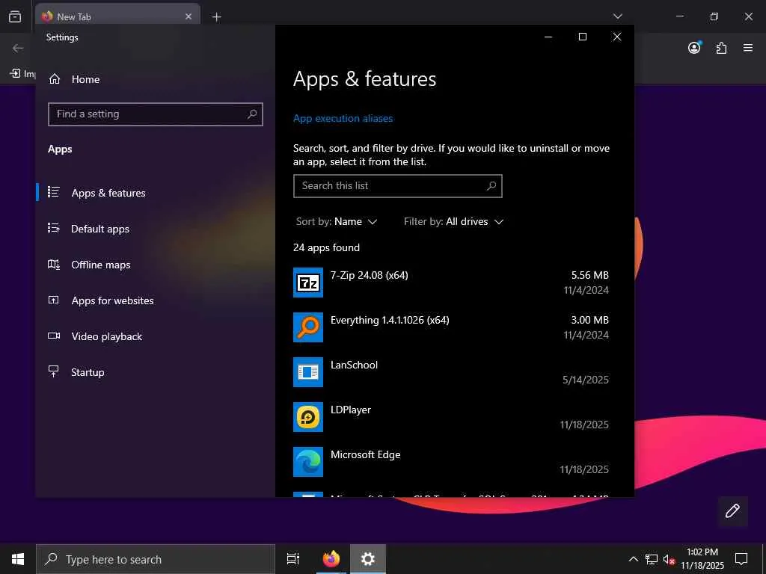Click Firefox back arrow button
Screen dimensions: 766x574
(18, 48)
